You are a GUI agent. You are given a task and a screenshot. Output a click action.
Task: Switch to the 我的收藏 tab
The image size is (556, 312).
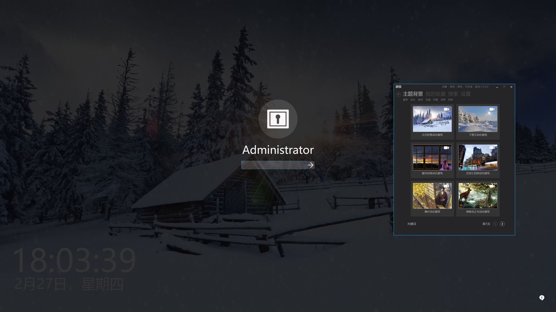(435, 93)
